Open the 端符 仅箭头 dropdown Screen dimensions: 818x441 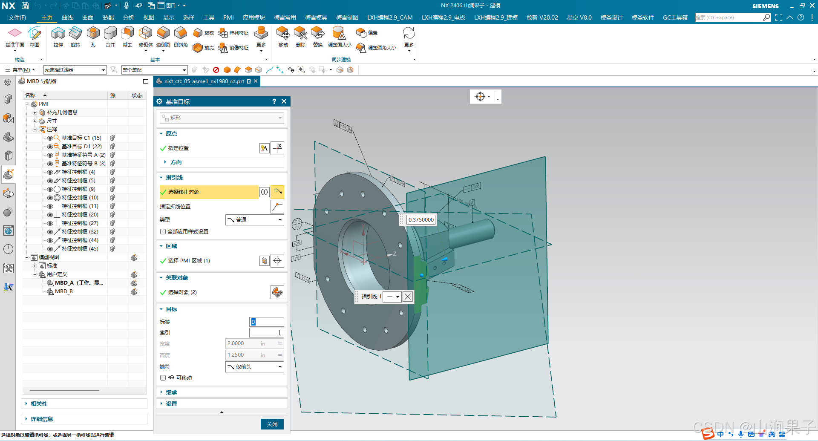(x=254, y=367)
